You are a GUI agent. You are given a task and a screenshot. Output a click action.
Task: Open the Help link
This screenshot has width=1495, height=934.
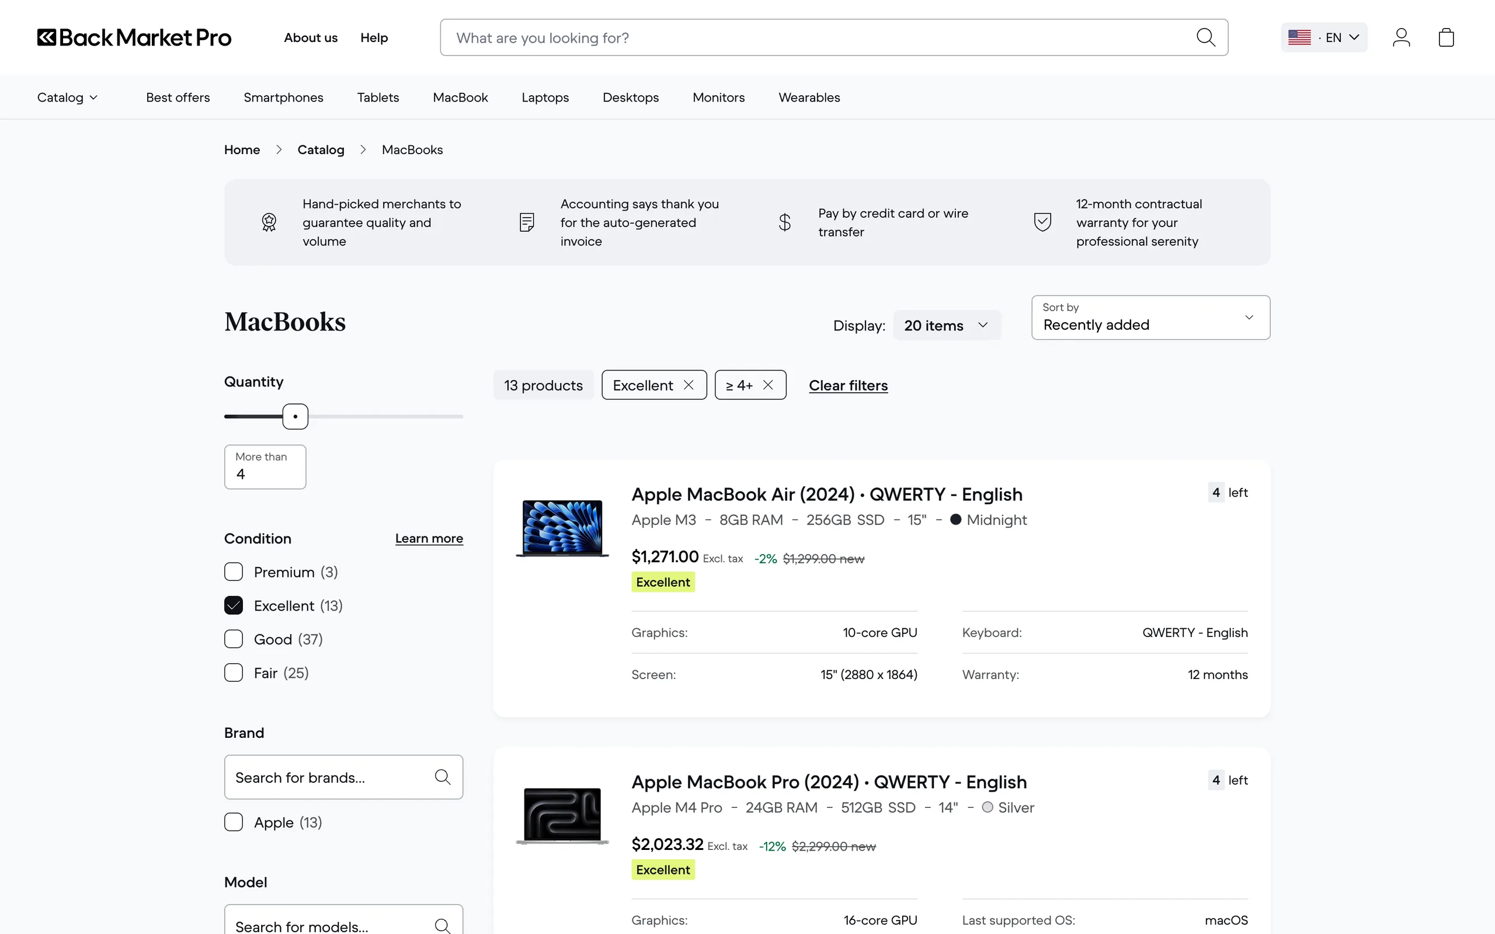click(x=374, y=38)
